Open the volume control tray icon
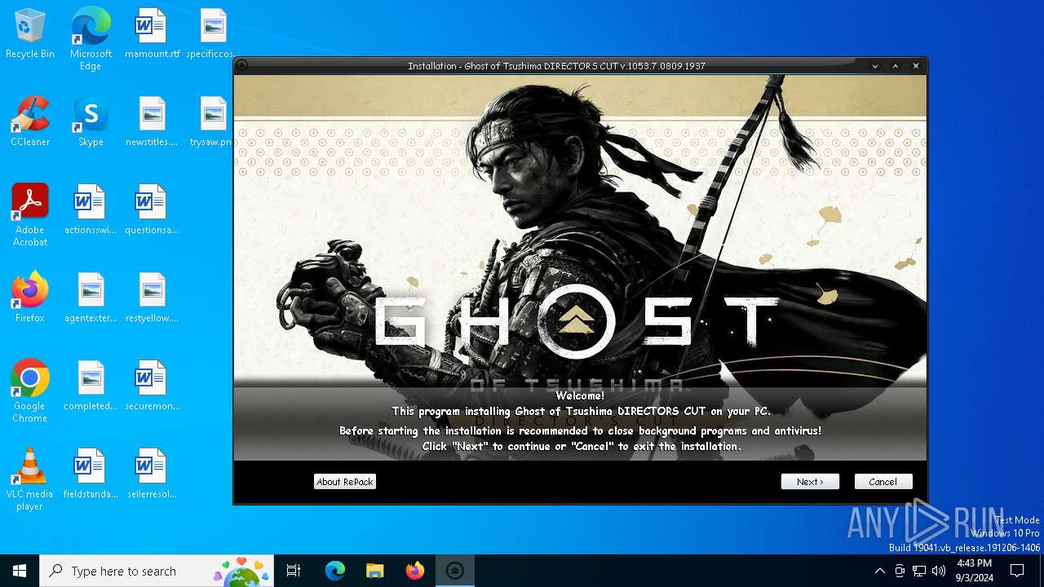 click(939, 571)
